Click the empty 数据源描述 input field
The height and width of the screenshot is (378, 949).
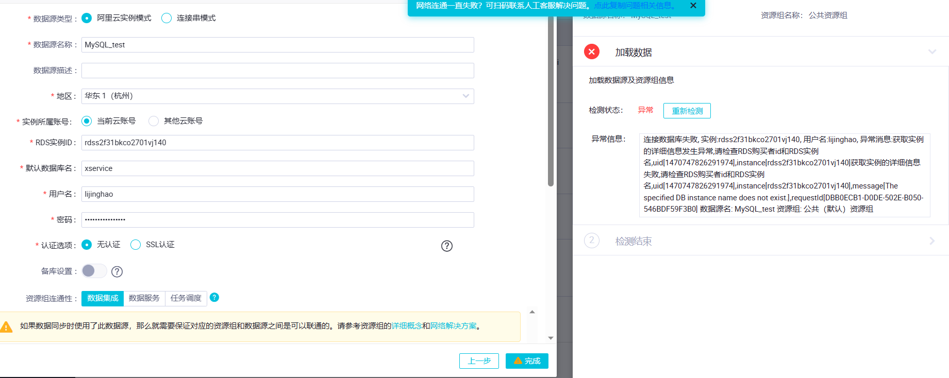point(278,71)
